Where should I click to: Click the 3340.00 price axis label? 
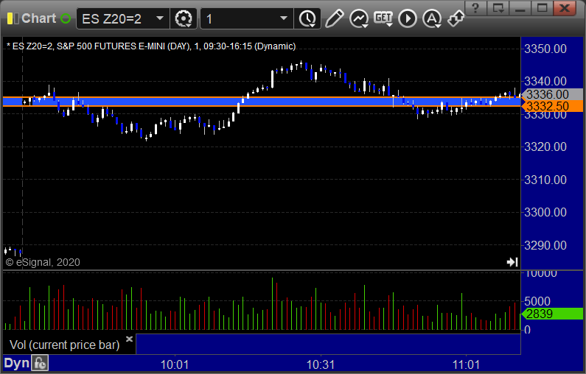coord(545,81)
